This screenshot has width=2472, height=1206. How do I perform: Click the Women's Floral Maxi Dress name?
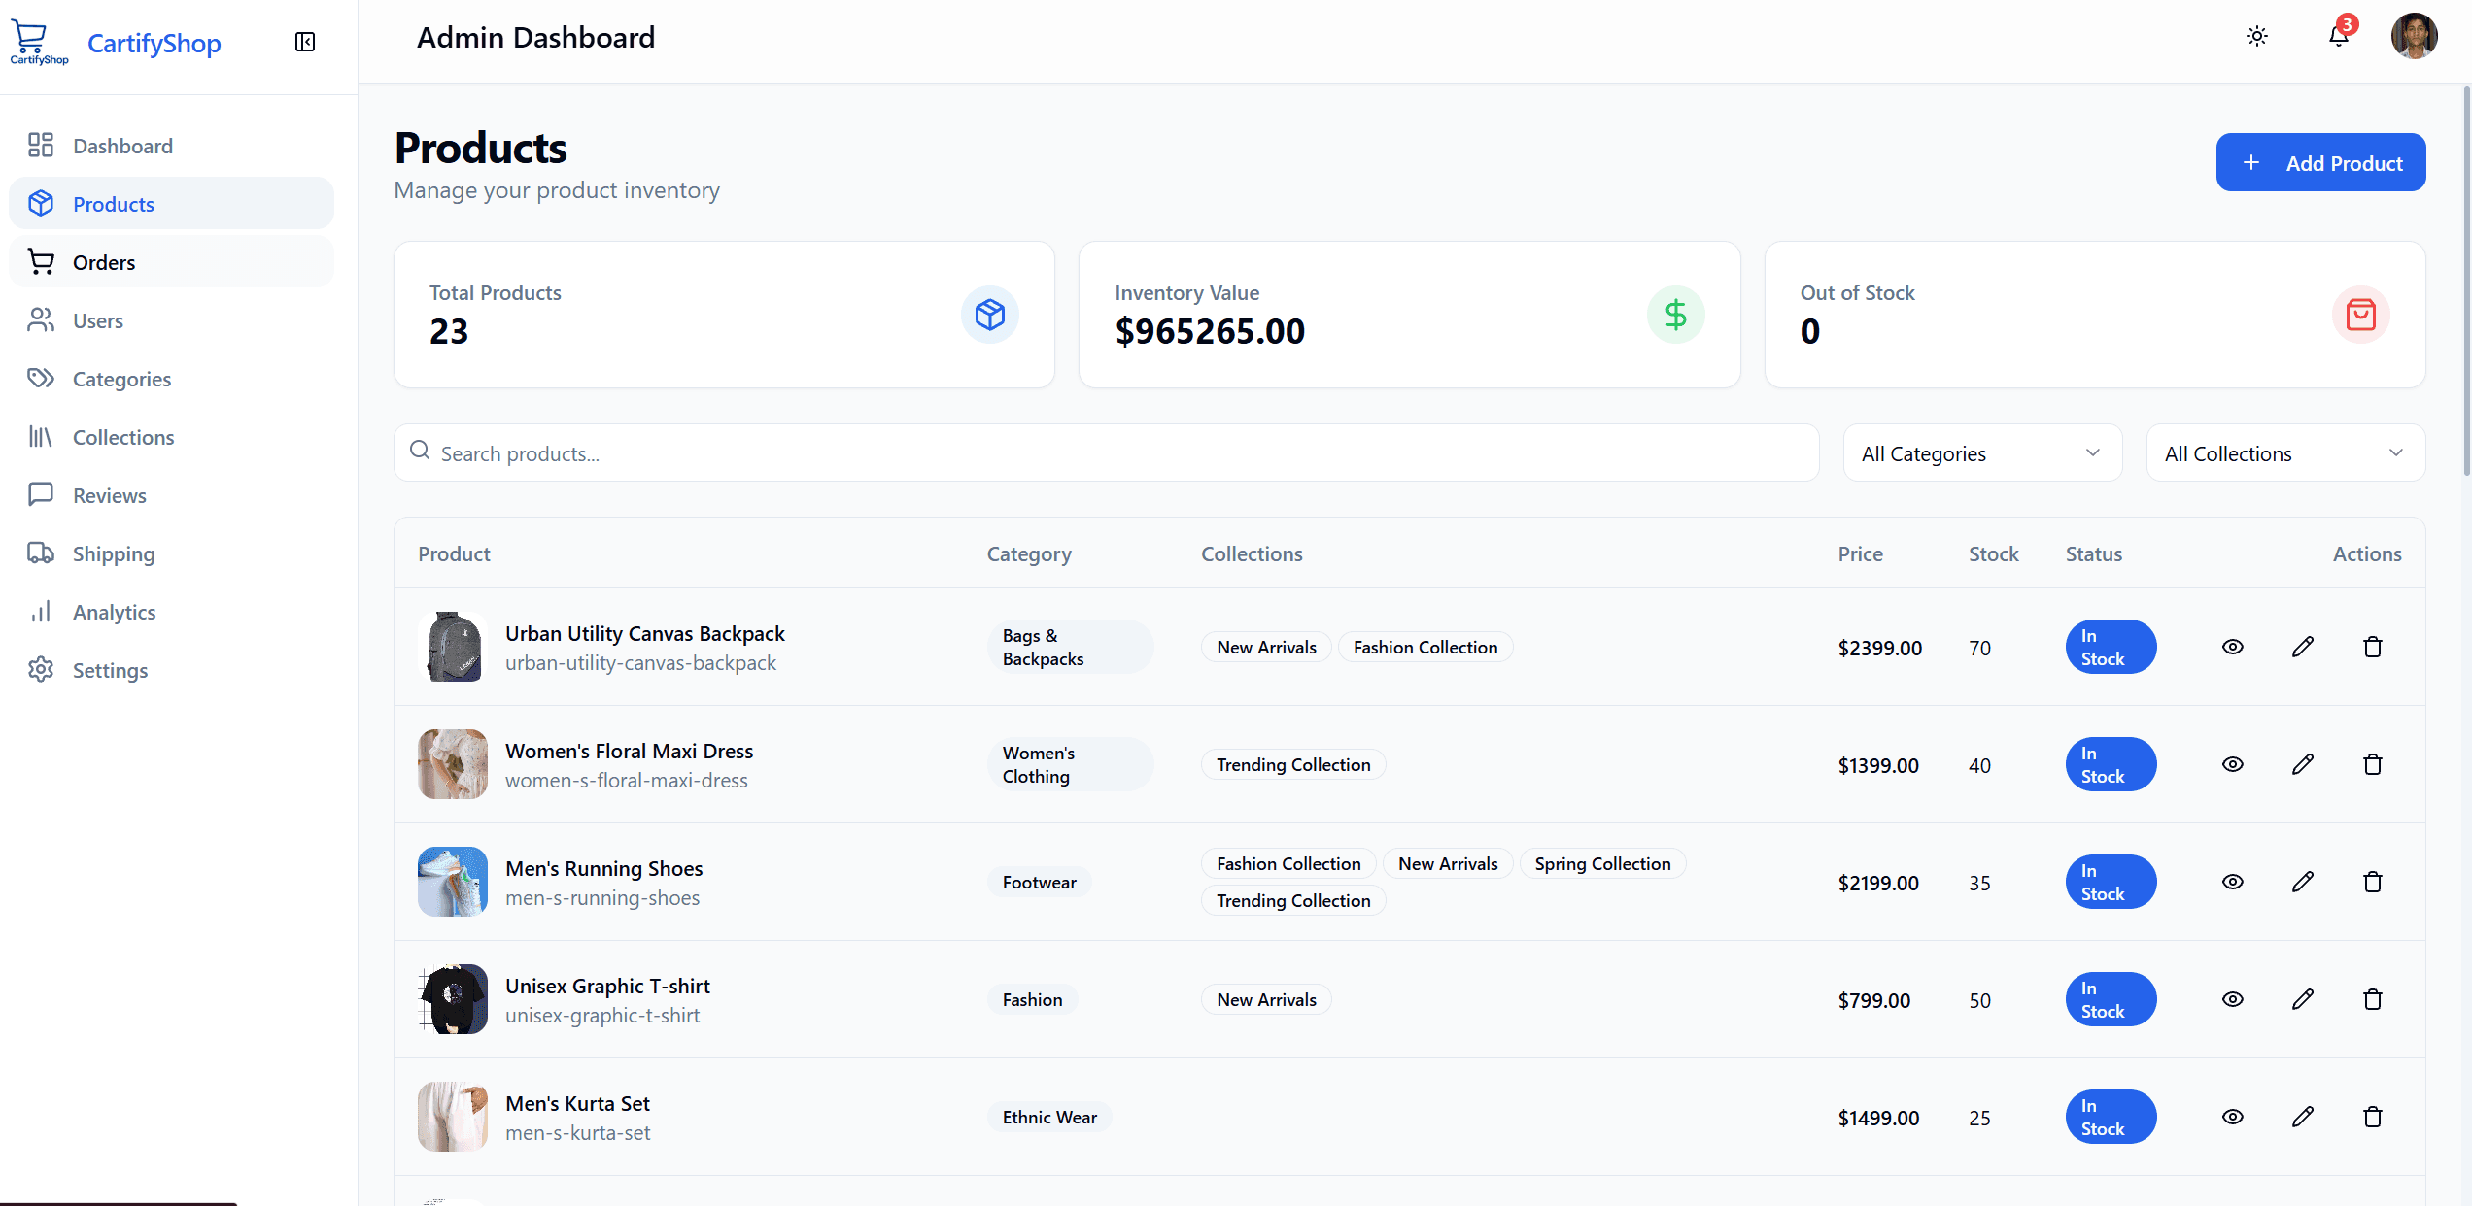(630, 751)
